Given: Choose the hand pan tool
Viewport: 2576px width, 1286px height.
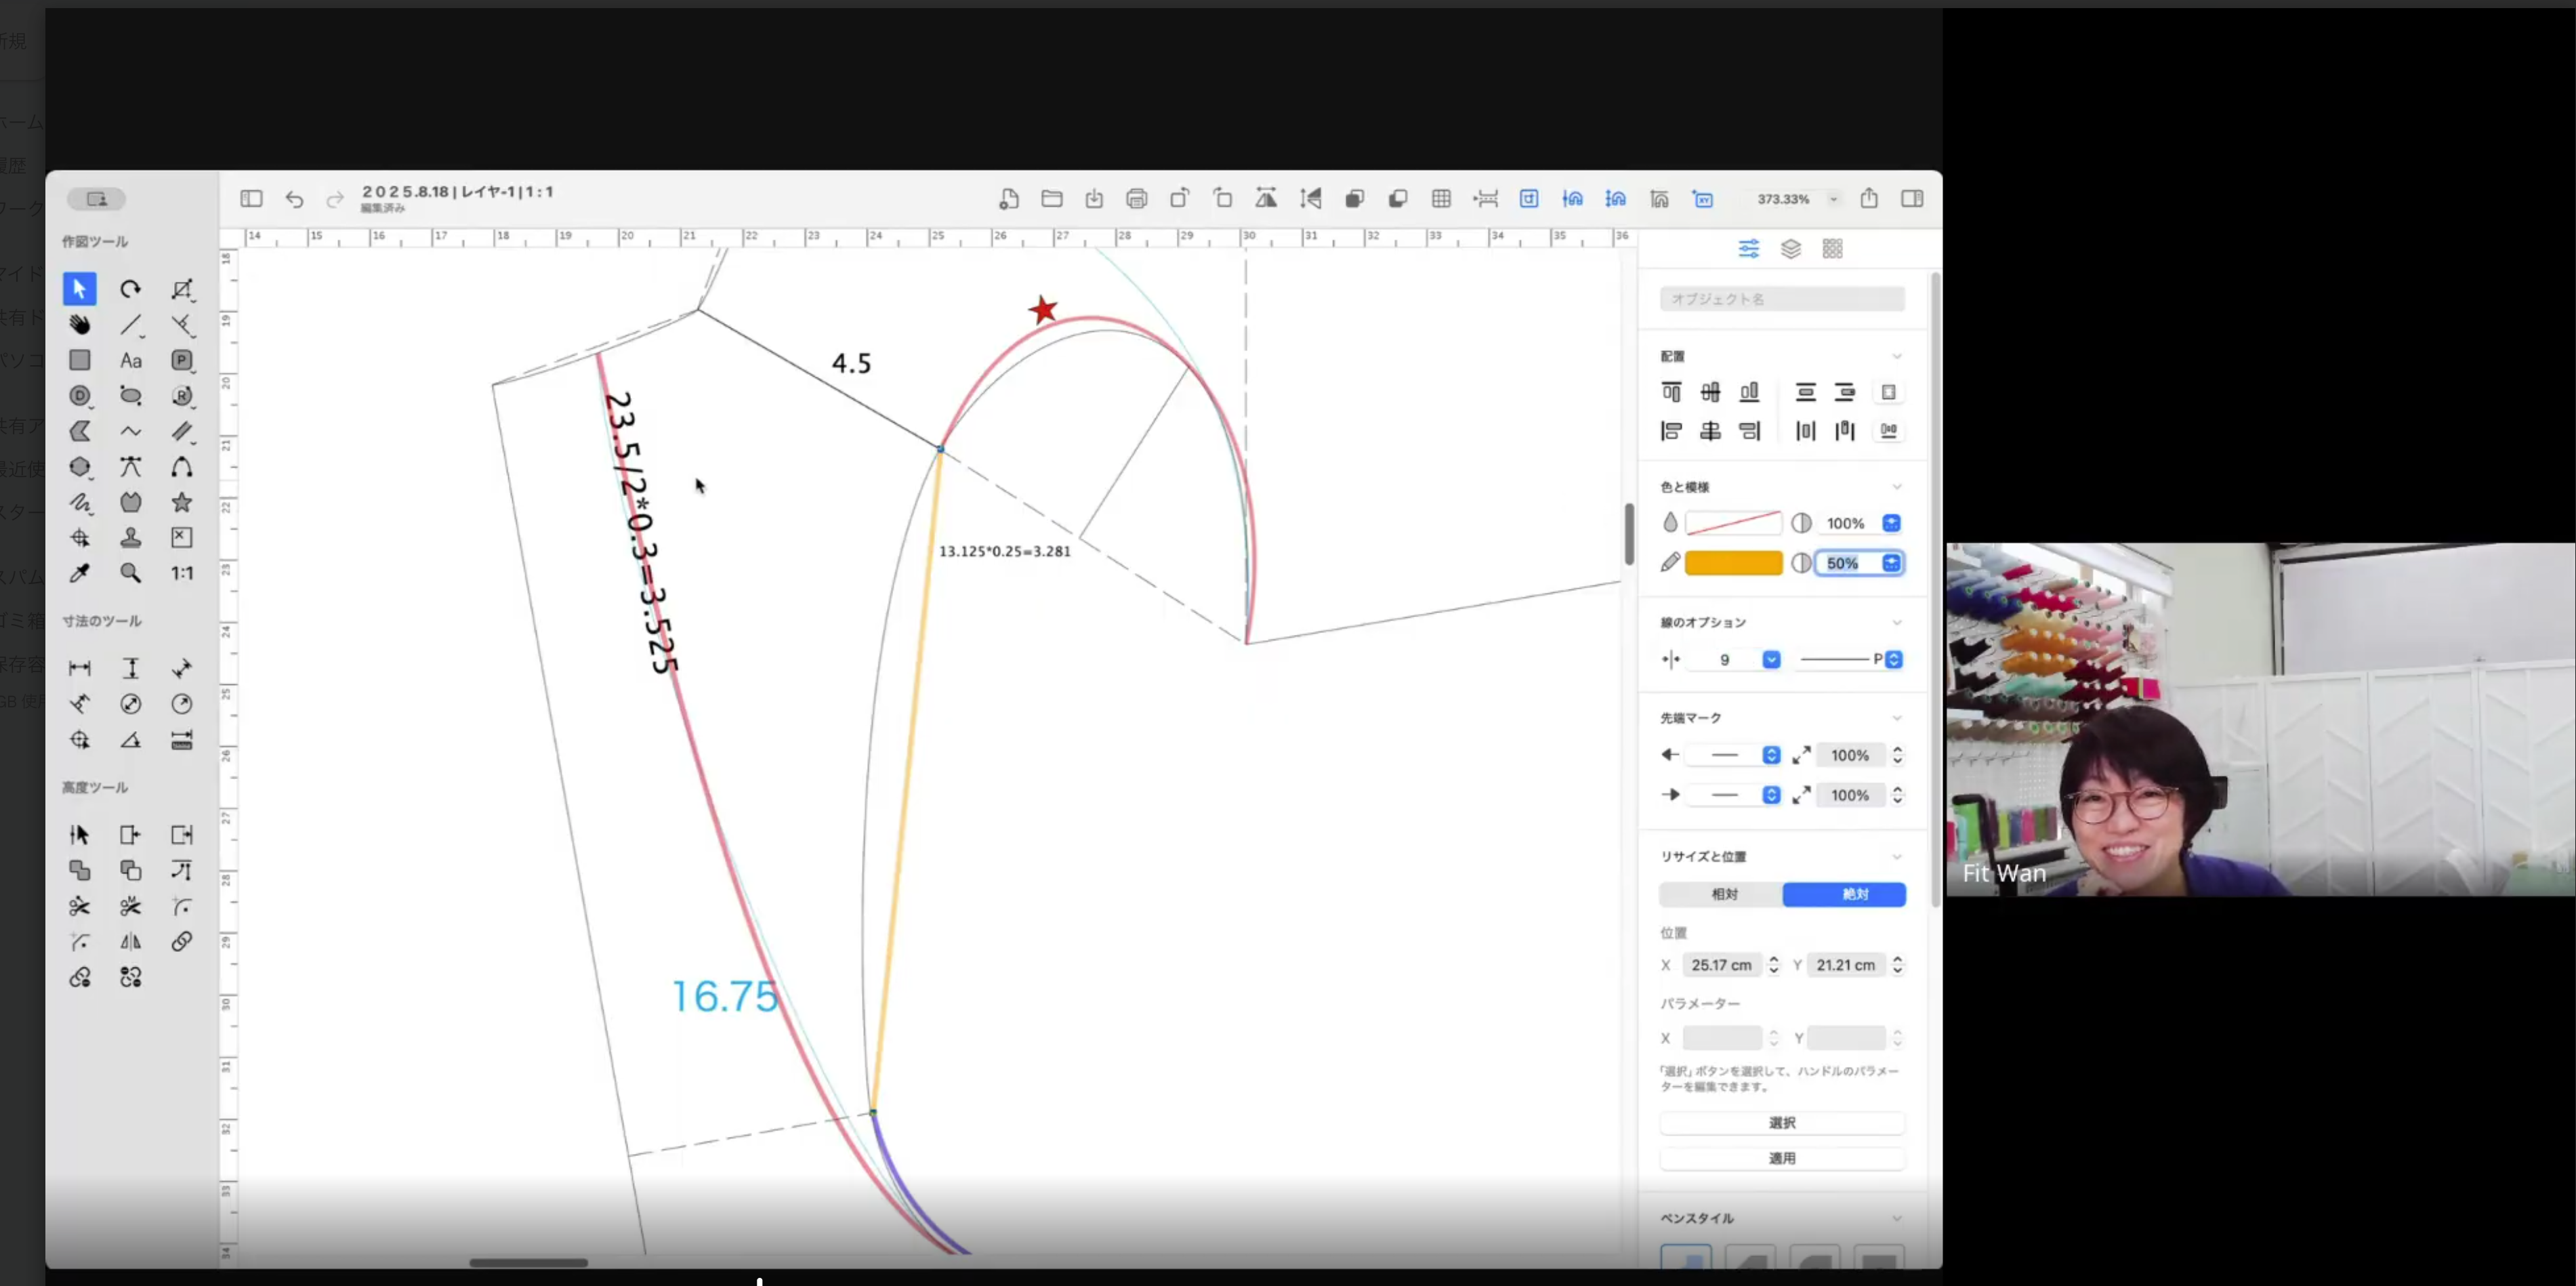Looking at the screenshot, I should (x=79, y=324).
